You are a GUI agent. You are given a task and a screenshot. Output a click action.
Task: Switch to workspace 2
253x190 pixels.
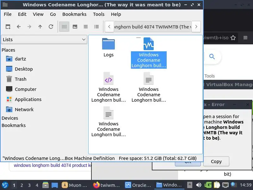tap(22, 185)
